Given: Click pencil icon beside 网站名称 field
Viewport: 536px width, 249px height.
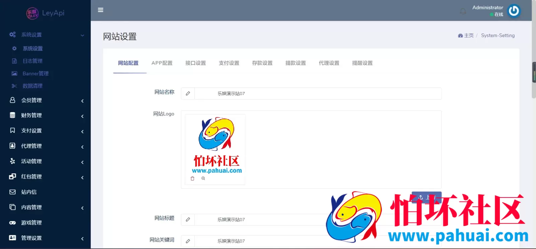Looking at the screenshot, I should click(188, 93).
